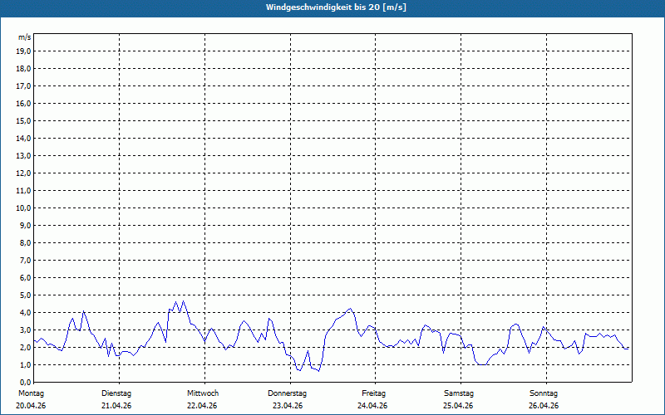Click the date 24.04.26
665x415 pixels.
372,406
